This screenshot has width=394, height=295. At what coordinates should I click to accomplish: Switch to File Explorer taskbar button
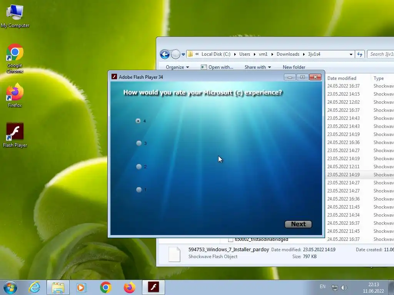click(x=58, y=287)
